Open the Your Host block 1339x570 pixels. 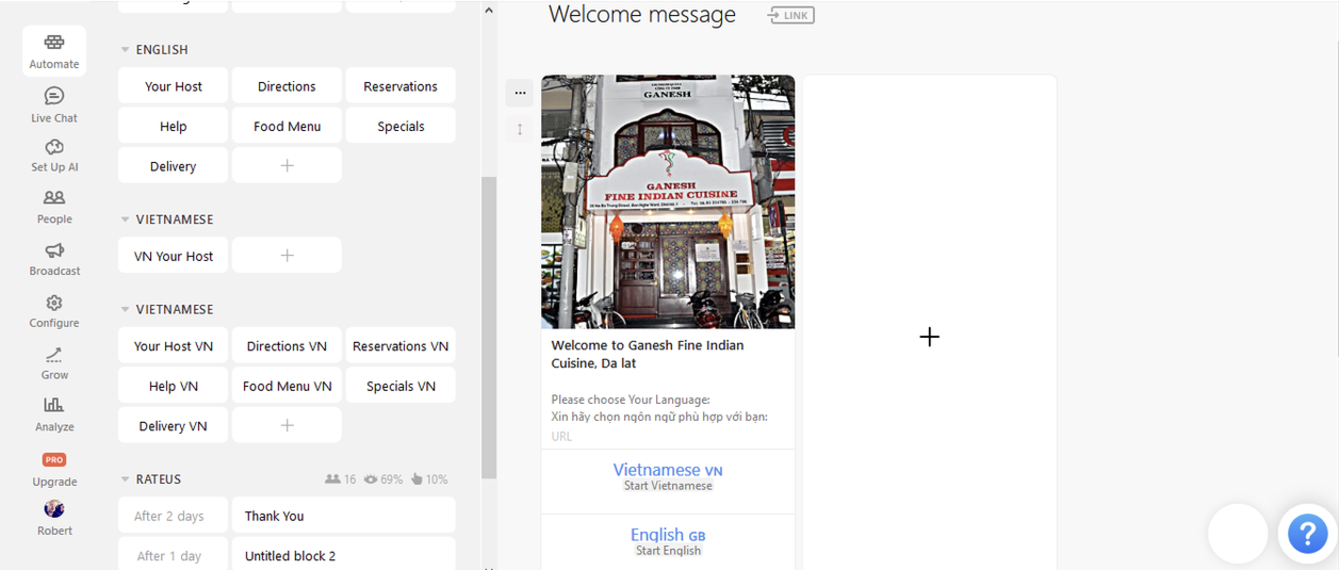[173, 86]
